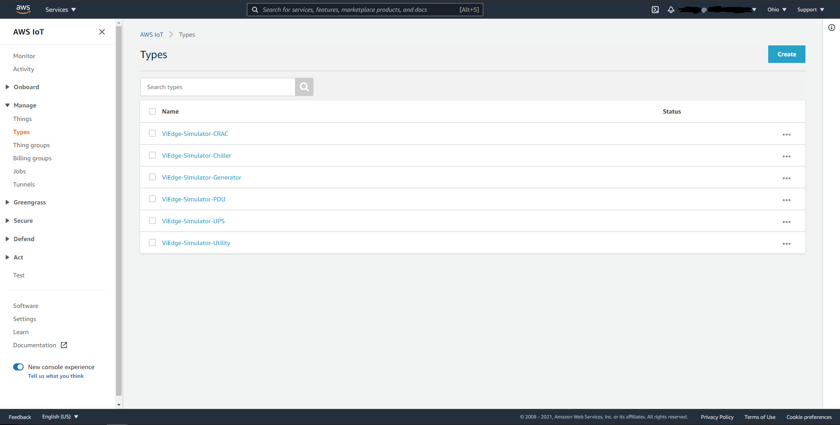Check the ViEdge-Simulator-PDU checkbox
840x425 pixels.
[x=152, y=199]
